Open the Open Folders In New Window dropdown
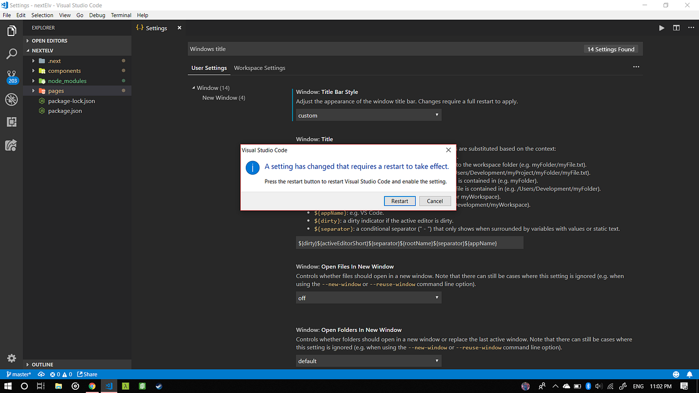The image size is (699, 393). coord(368,361)
